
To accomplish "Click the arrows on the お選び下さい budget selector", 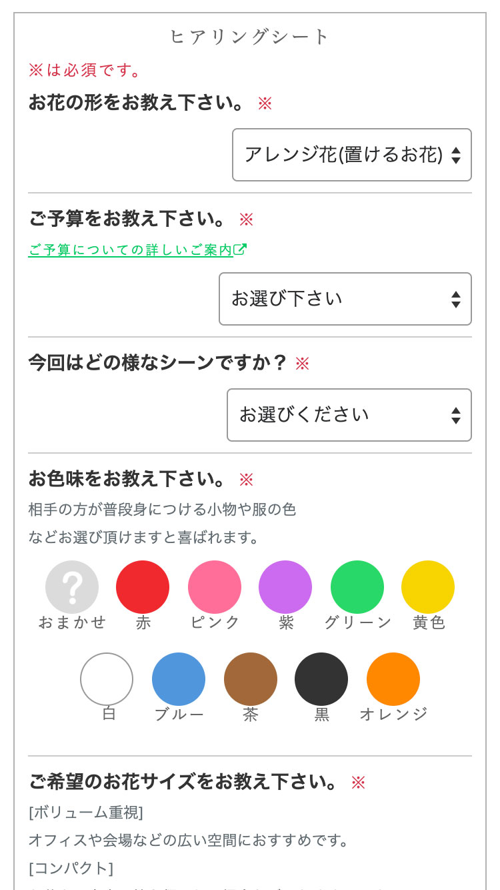I will click(x=456, y=299).
